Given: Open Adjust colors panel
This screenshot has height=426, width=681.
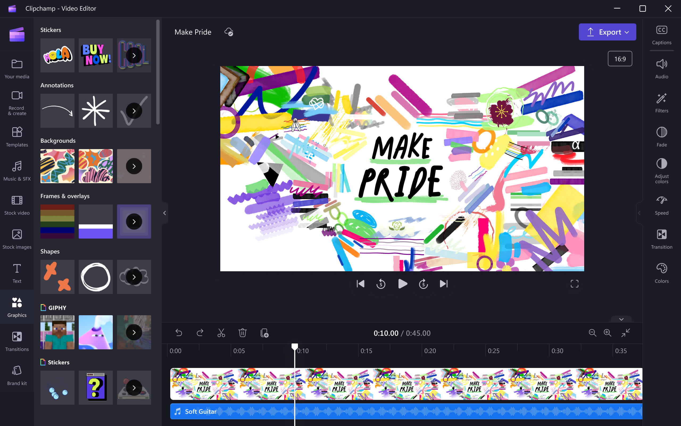Looking at the screenshot, I should pos(661,171).
